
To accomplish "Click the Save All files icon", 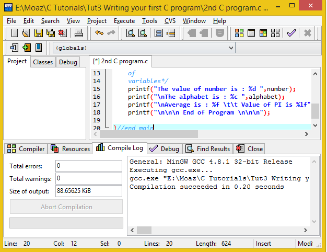I will point(51,33).
